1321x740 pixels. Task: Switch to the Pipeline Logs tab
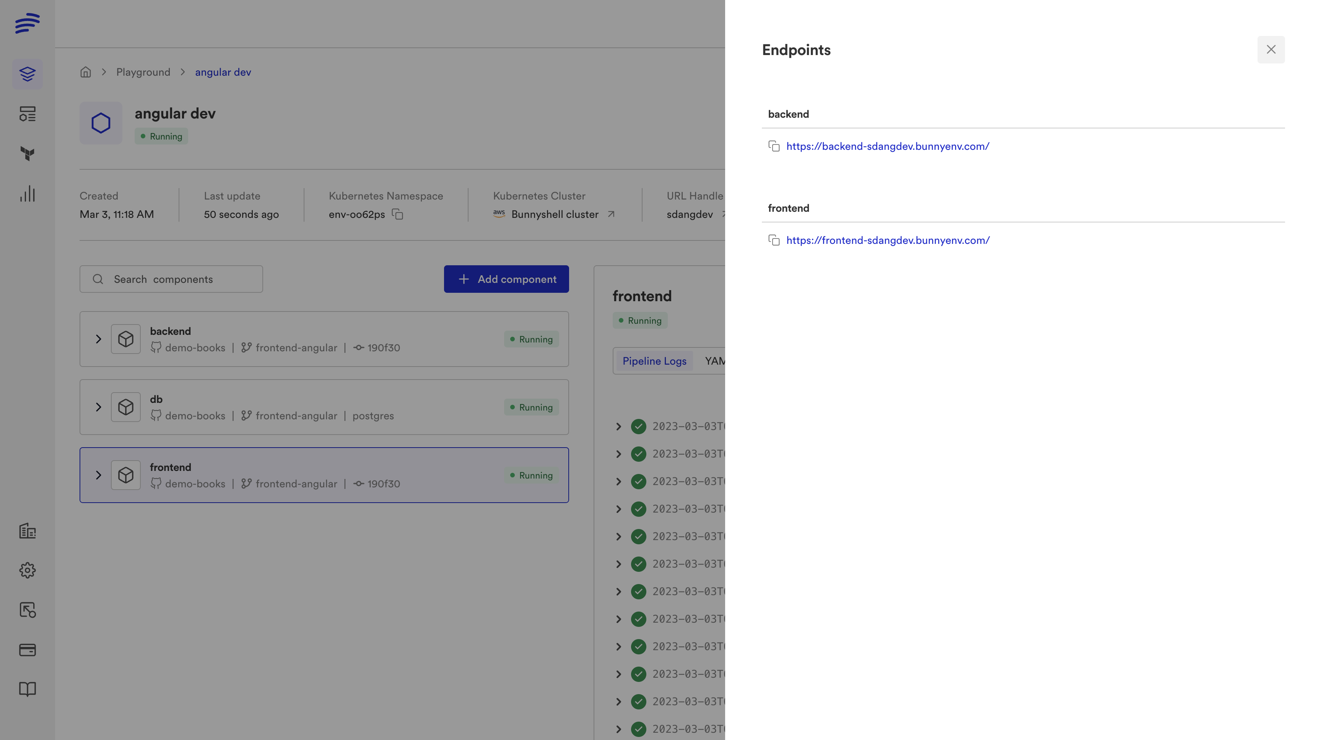[x=654, y=361]
